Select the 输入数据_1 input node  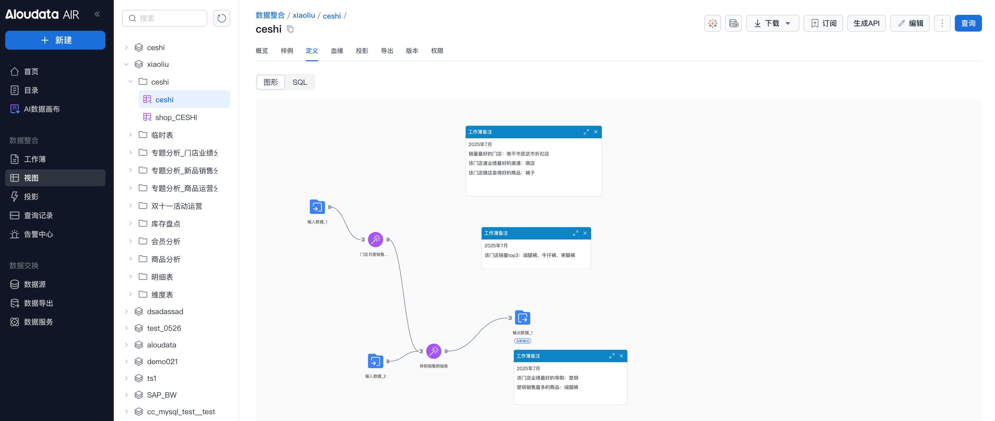point(317,207)
